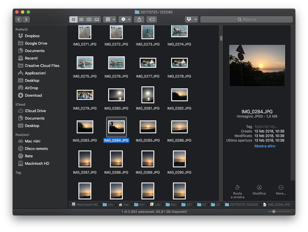Viewport: 308px width, 232px height.
Task: Select Macintosh HD in sidebar
Action: point(37,163)
